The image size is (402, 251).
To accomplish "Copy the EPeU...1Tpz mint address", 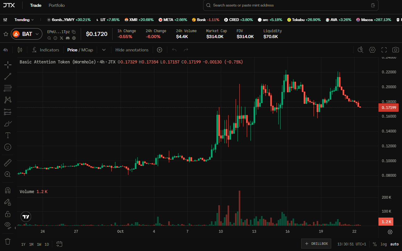I will [x=74, y=32].
